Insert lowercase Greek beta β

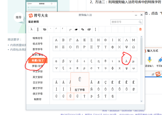click(x=63, y=61)
